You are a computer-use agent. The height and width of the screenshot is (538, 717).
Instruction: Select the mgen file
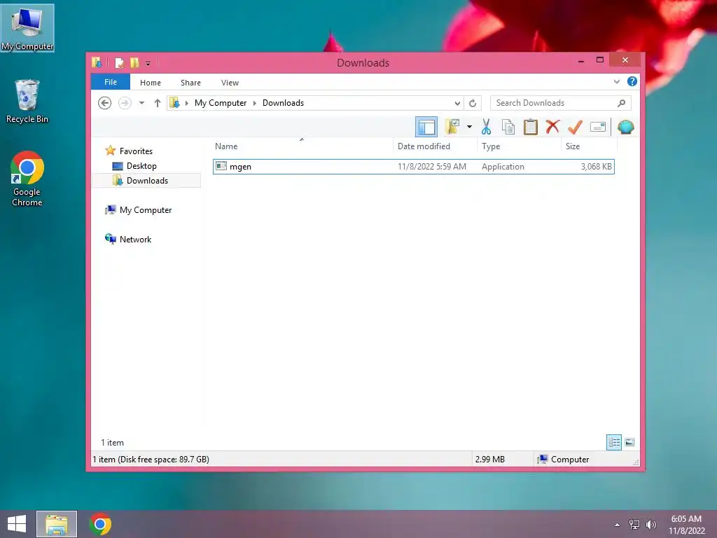[x=413, y=167]
